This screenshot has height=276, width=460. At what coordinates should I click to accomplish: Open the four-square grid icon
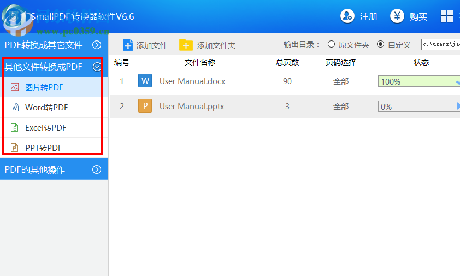[447, 16]
